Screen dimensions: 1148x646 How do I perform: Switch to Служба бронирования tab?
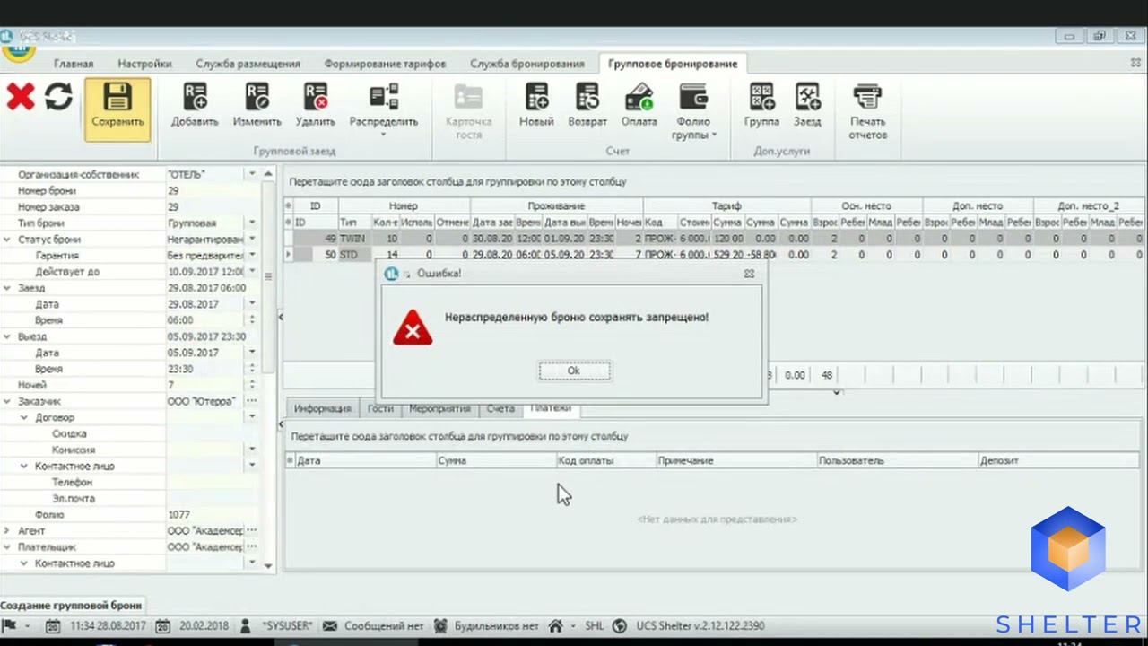pyautogui.click(x=526, y=64)
